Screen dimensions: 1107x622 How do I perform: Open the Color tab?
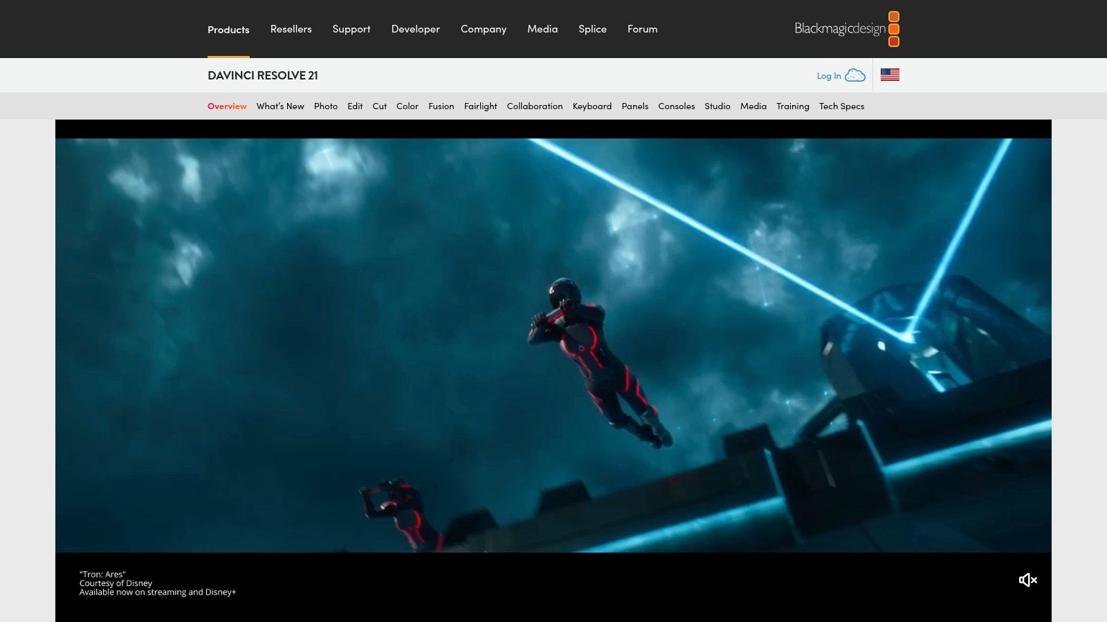(x=408, y=106)
